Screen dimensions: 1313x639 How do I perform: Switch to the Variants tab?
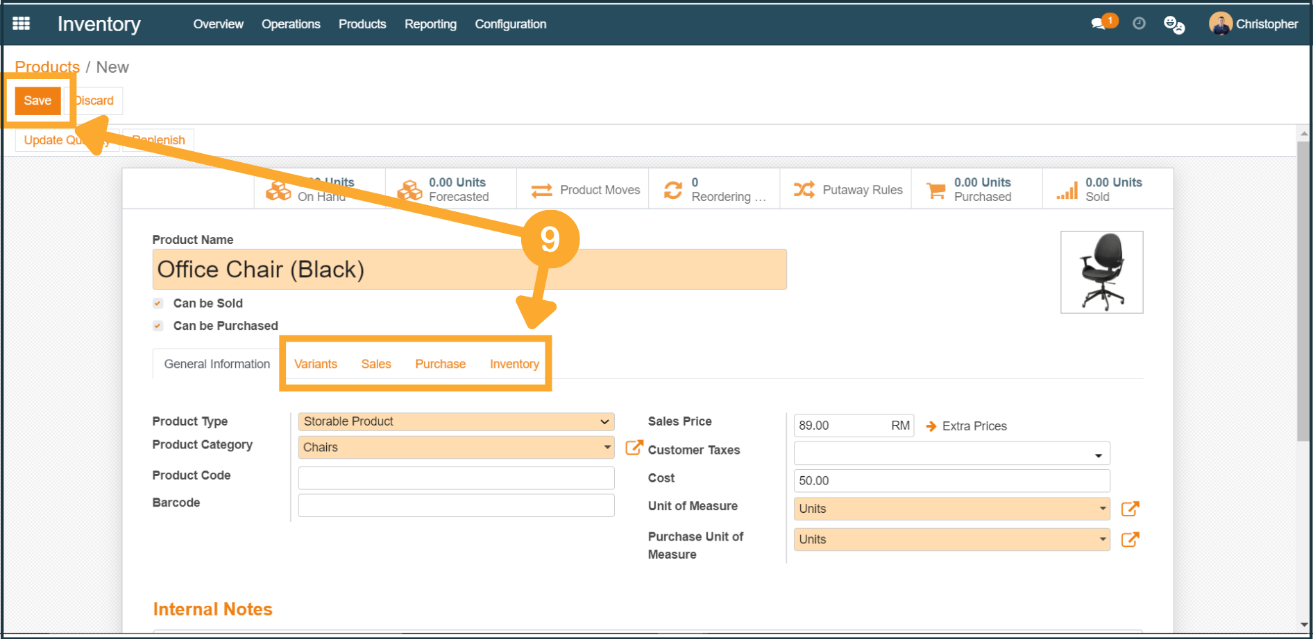click(316, 364)
